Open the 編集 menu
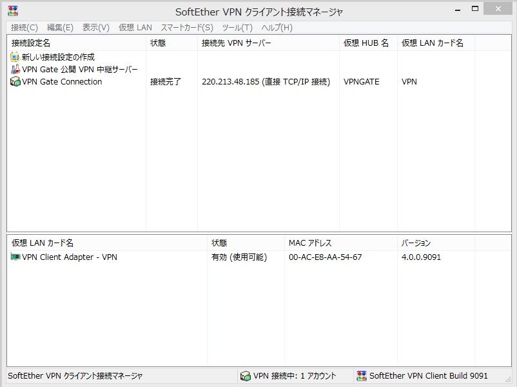The image size is (517, 387). tap(59, 27)
